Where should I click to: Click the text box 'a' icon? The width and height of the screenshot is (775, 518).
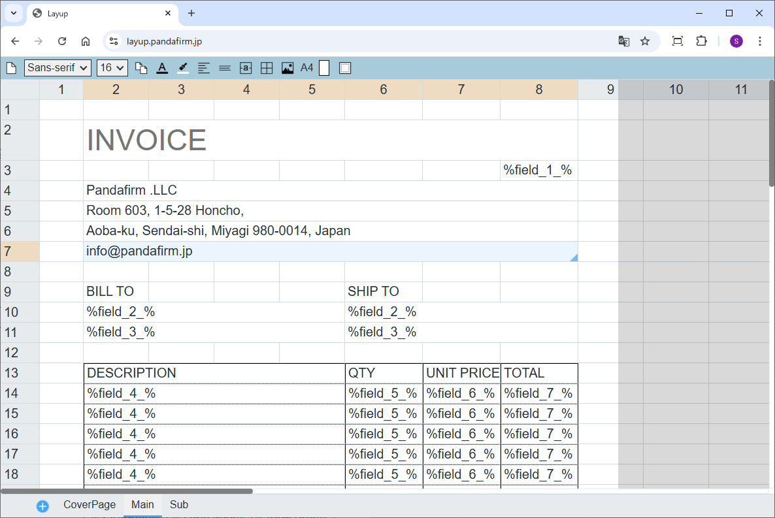[x=246, y=68]
